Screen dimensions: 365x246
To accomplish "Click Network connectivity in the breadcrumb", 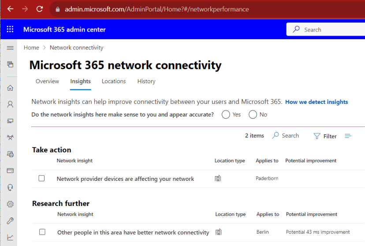I will 77,48.
